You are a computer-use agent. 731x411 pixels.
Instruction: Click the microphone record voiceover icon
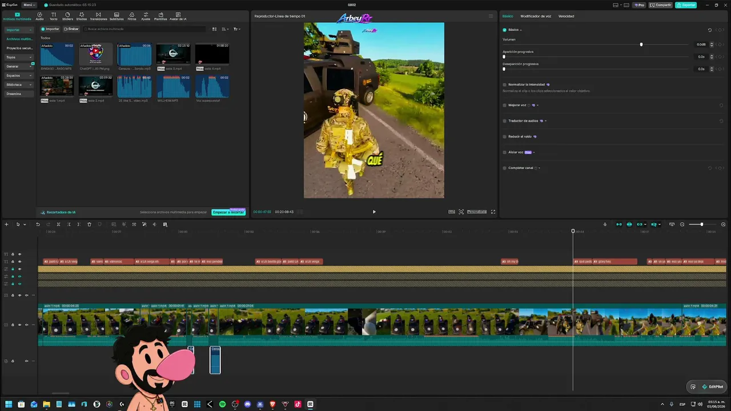point(605,224)
